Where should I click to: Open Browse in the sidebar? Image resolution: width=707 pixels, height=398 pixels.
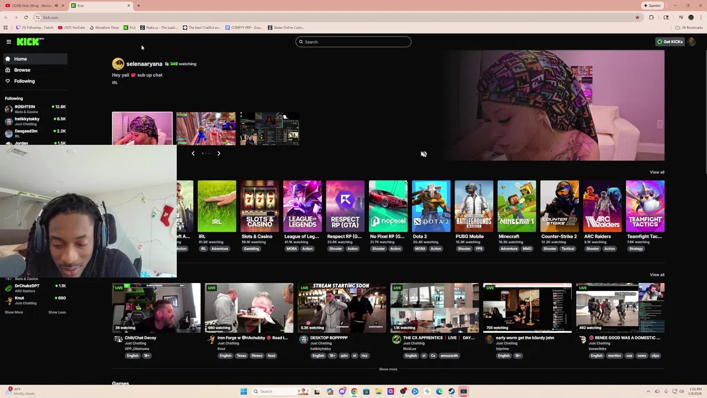coord(34,70)
